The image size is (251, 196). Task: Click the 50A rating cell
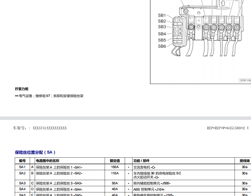click(x=115, y=183)
